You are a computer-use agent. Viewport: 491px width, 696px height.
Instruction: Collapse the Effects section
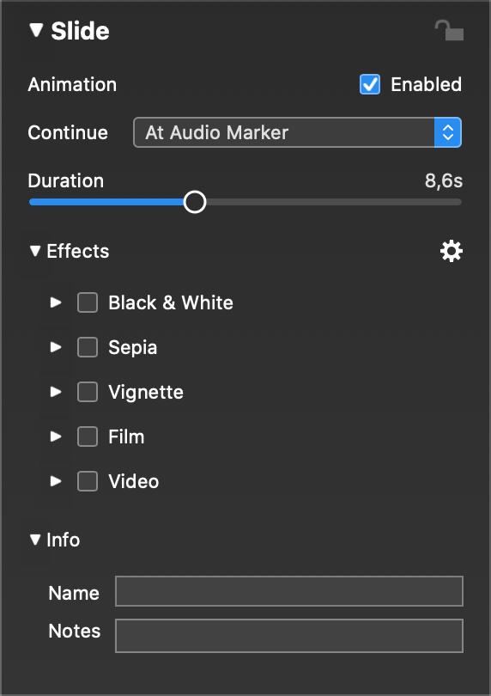[x=35, y=251]
